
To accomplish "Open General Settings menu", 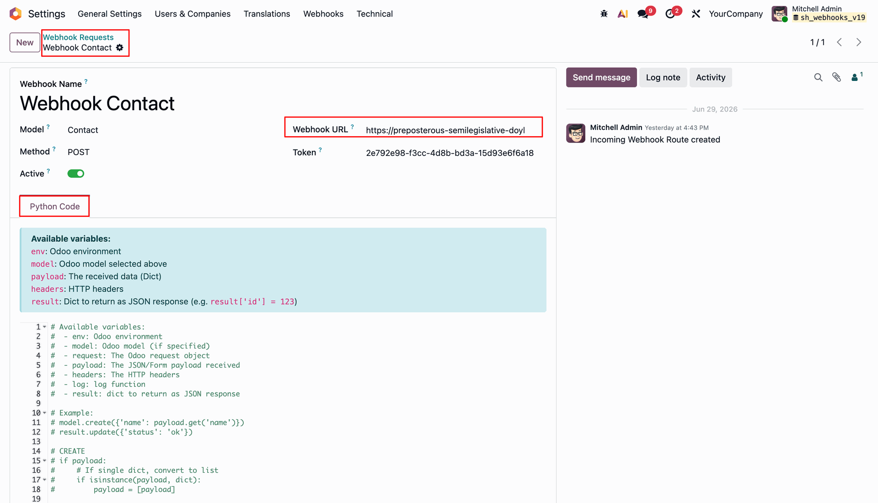I will click(x=110, y=14).
